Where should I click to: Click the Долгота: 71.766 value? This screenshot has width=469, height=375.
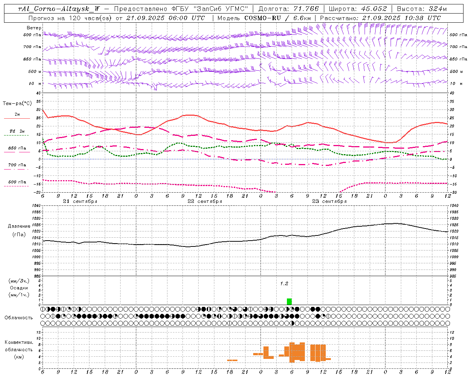(289, 9)
